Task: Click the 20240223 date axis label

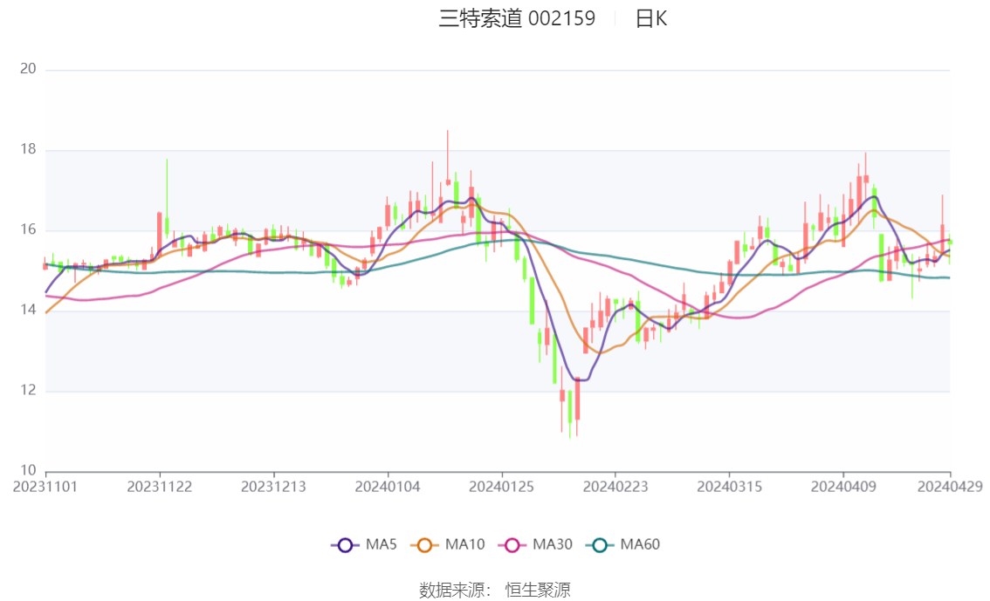Action: [x=615, y=487]
